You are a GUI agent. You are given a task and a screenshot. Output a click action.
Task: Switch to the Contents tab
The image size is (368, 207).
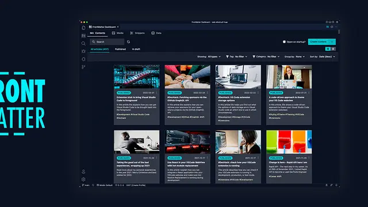pos(98,33)
